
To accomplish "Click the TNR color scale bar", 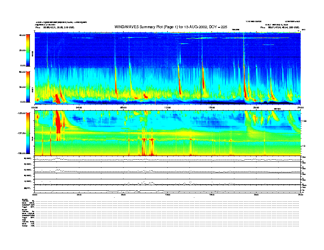I will tap(28, 133).
